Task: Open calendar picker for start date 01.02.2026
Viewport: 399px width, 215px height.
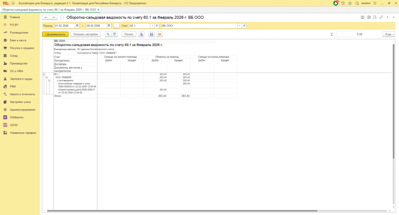Action: (77, 26)
